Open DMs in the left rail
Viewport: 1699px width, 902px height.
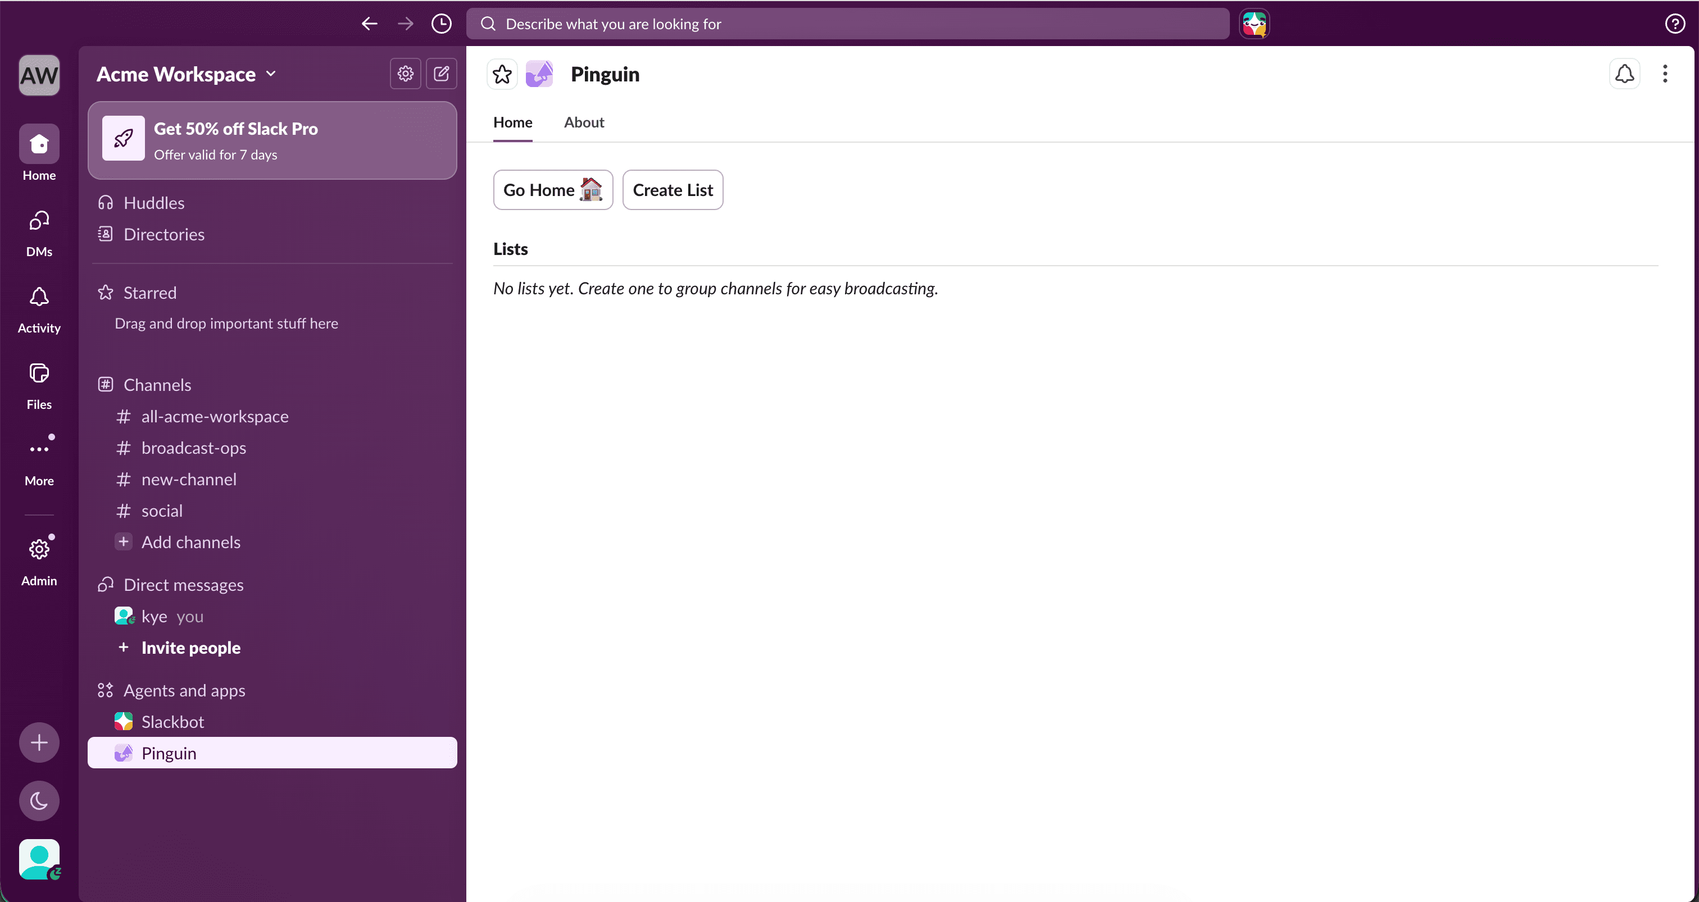(x=39, y=233)
